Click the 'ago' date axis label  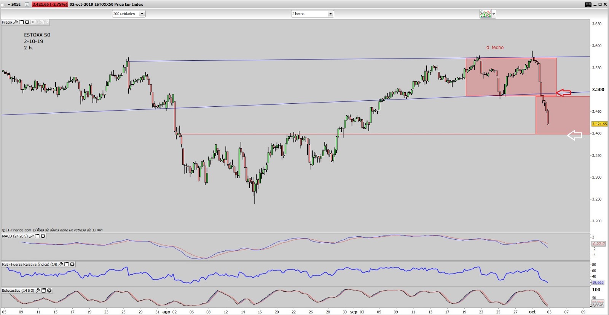click(x=166, y=312)
